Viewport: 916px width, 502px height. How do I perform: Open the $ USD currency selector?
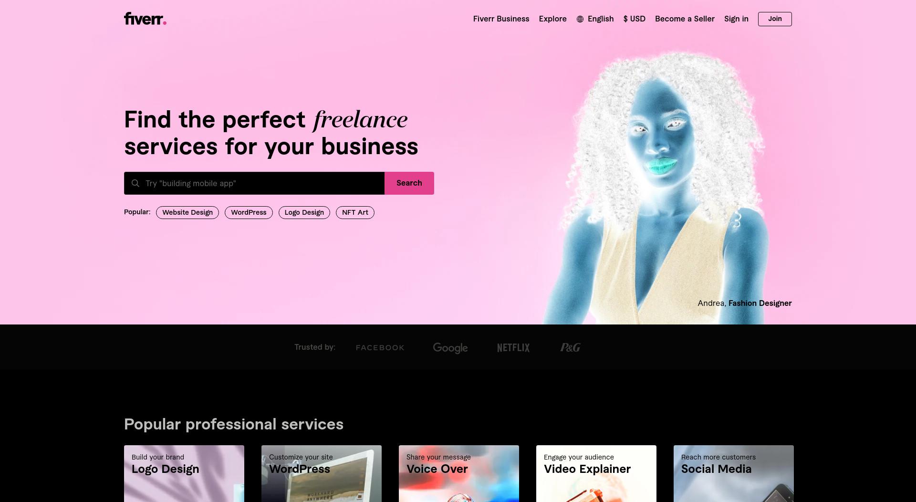(634, 19)
